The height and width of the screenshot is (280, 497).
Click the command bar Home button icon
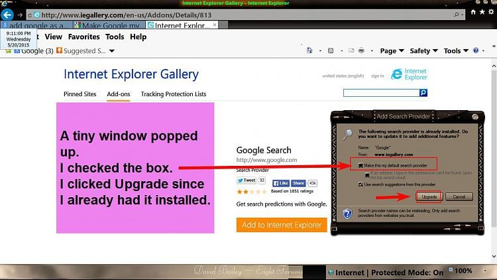309,50
